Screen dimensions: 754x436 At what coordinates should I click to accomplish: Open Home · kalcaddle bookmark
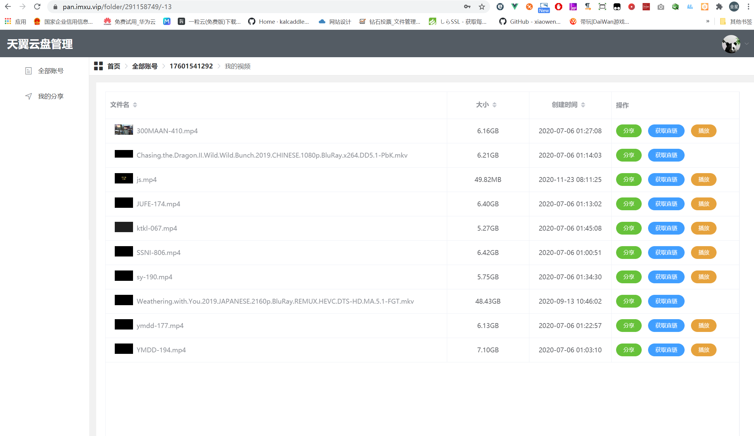(x=279, y=22)
